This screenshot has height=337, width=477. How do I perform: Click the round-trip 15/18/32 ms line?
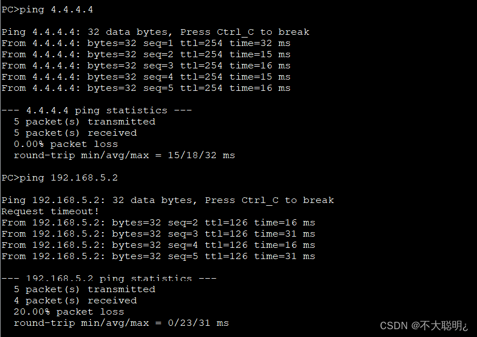click(x=124, y=155)
